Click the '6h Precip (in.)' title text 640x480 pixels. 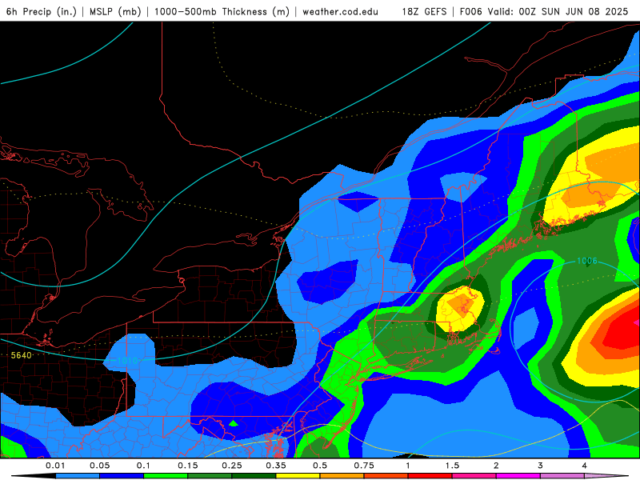coord(42,11)
